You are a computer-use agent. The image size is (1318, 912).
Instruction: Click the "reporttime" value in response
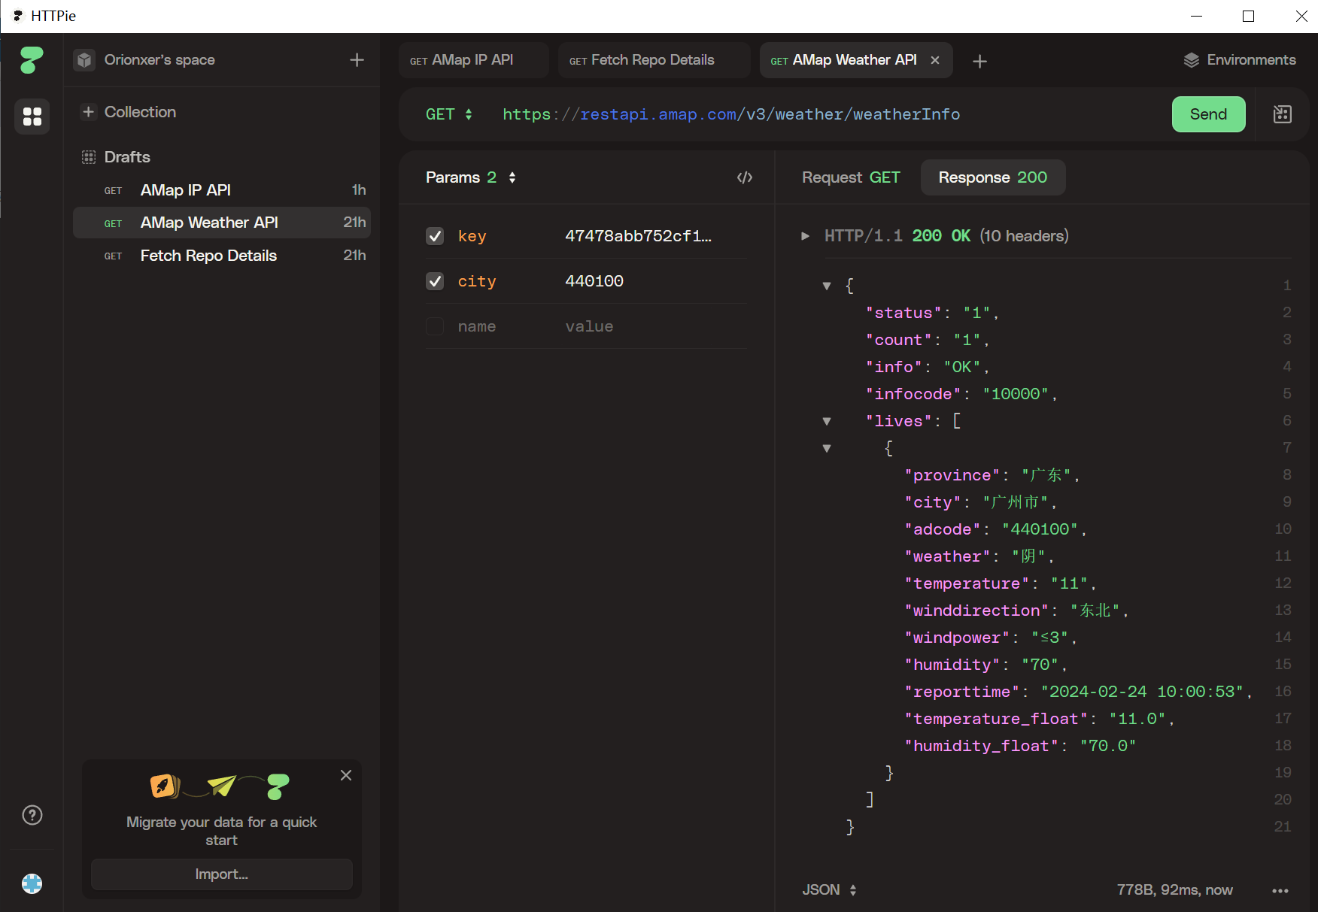tap(1142, 692)
